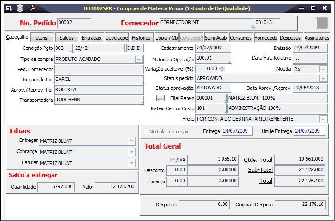The image size is (335, 221).
Task: Open the Consumos tab
Action: (241, 38)
